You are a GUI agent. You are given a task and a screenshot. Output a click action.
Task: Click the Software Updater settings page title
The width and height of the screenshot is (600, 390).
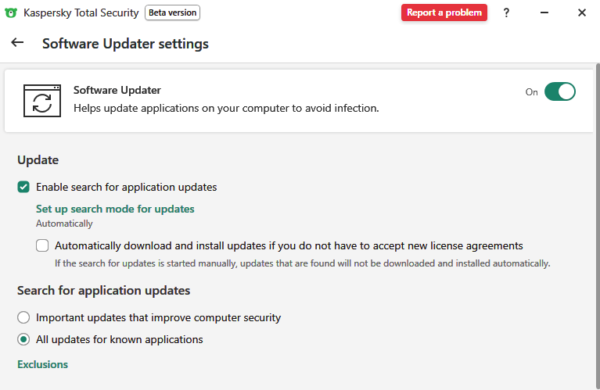pos(125,44)
